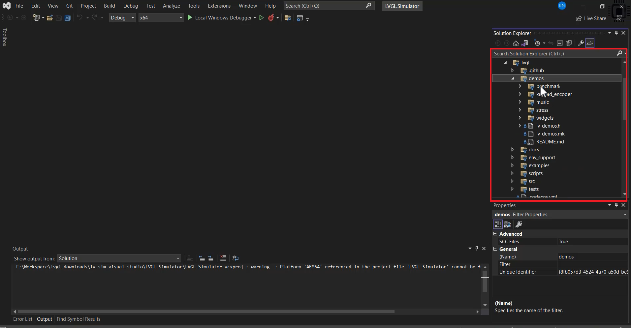Click Start Without Debugging outline arrow
This screenshot has height=328, width=631.
click(x=261, y=18)
